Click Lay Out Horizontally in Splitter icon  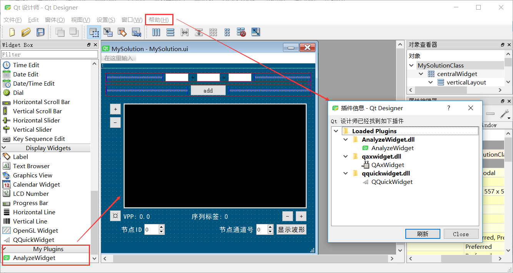coord(185,32)
